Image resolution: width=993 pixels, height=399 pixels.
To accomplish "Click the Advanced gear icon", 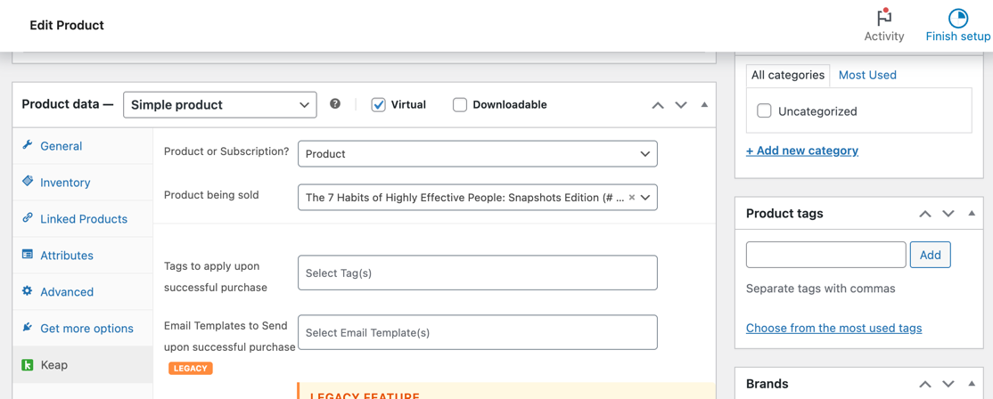I will [28, 291].
